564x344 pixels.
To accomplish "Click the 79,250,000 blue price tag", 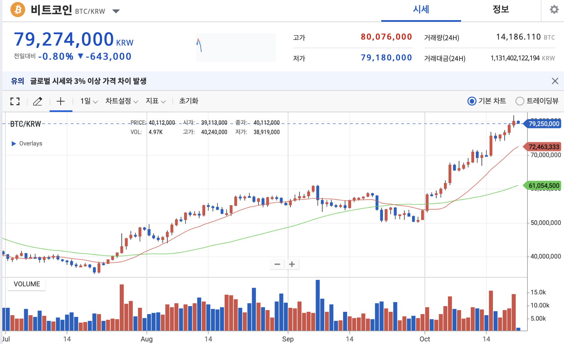I will pos(542,124).
